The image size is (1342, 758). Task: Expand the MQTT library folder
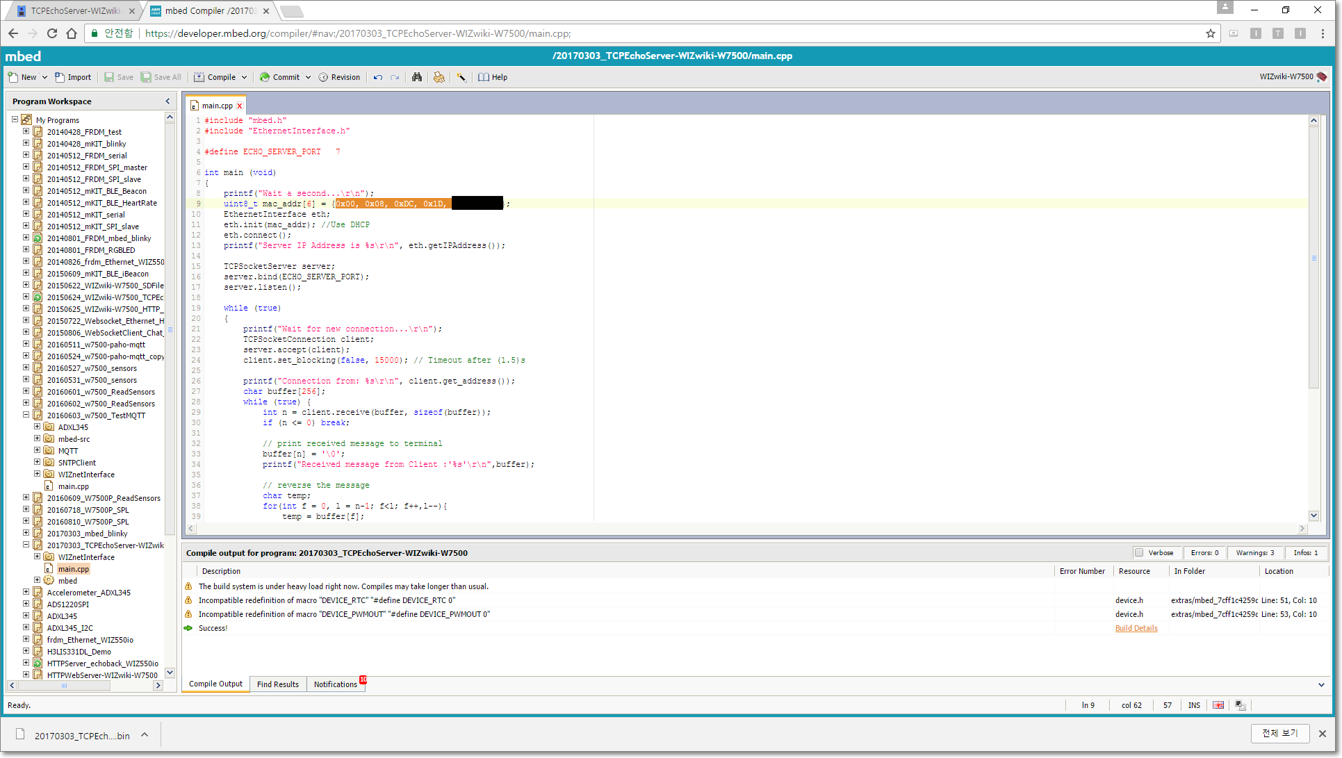tap(37, 450)
